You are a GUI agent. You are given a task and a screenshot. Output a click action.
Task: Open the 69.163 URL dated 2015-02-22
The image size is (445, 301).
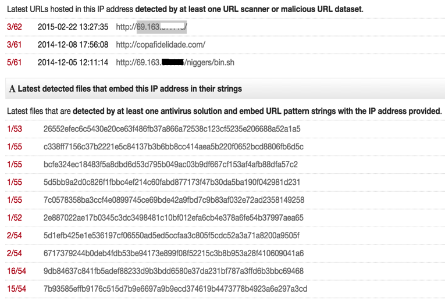click(x=152, y=27)
